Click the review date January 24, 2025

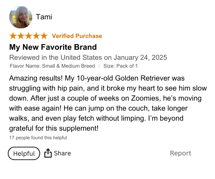coord(140,57)
